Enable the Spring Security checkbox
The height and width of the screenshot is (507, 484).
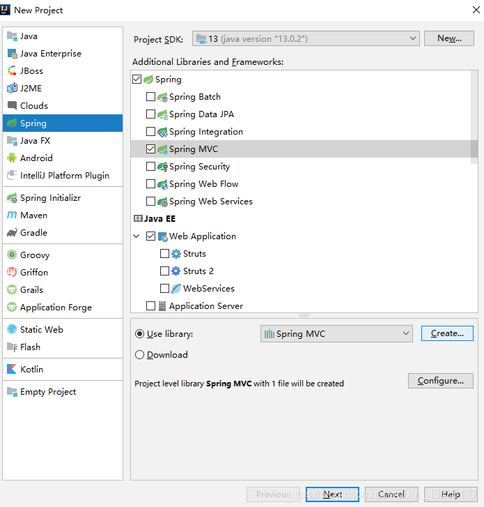tap(151, 166)
